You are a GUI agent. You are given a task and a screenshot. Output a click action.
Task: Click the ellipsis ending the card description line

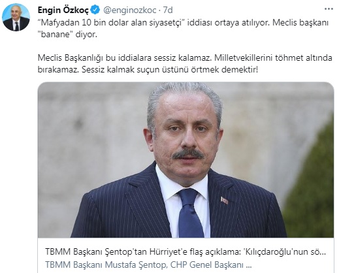[248, 265]
